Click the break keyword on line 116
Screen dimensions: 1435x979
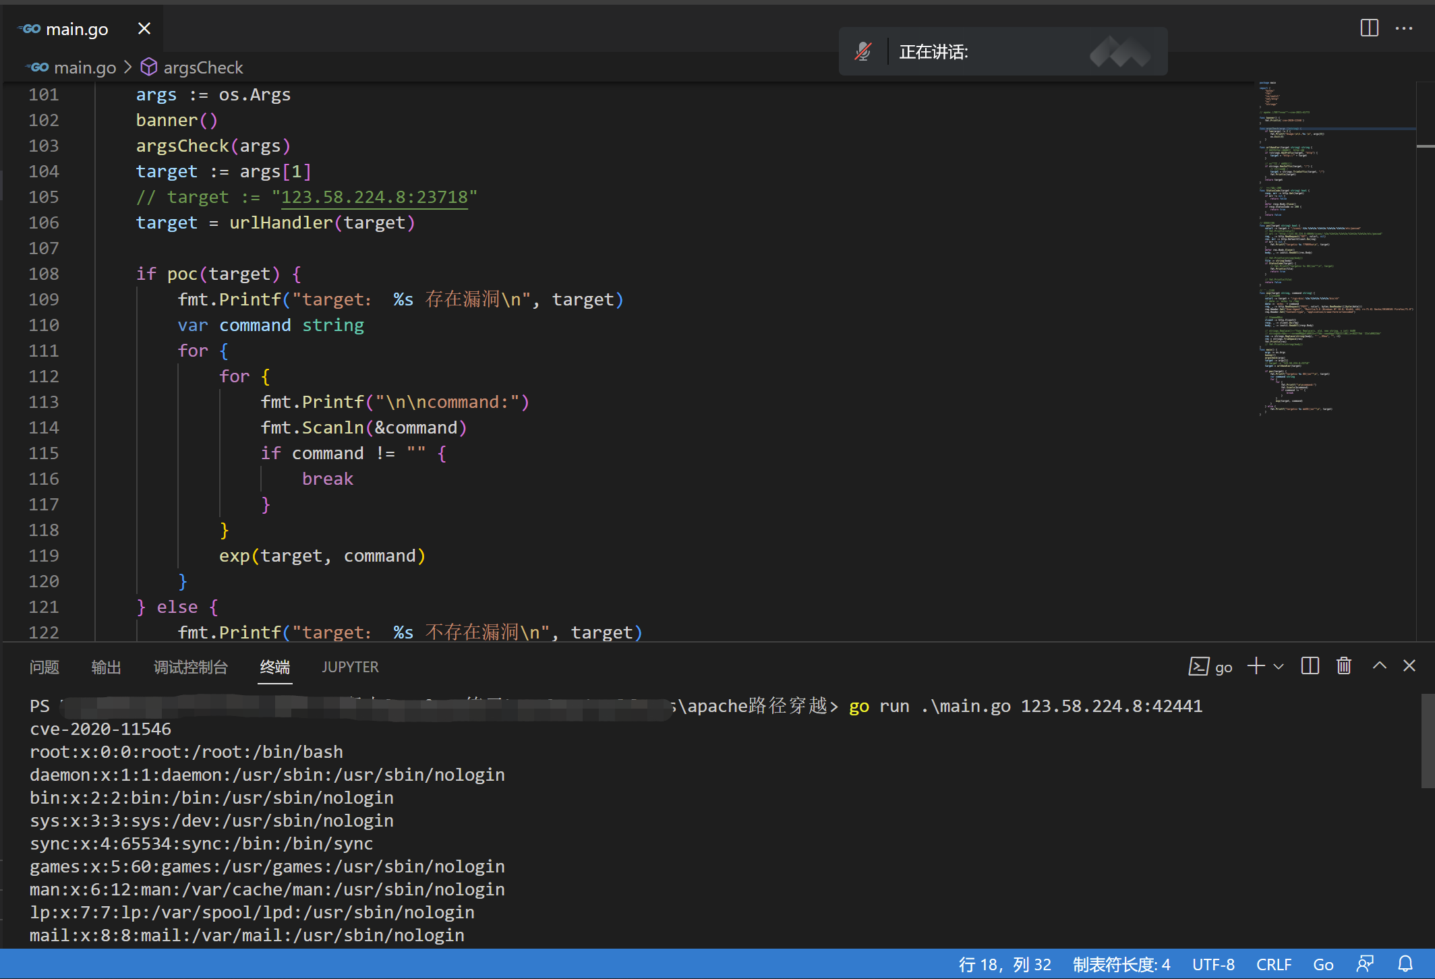(x=328, y=479)
